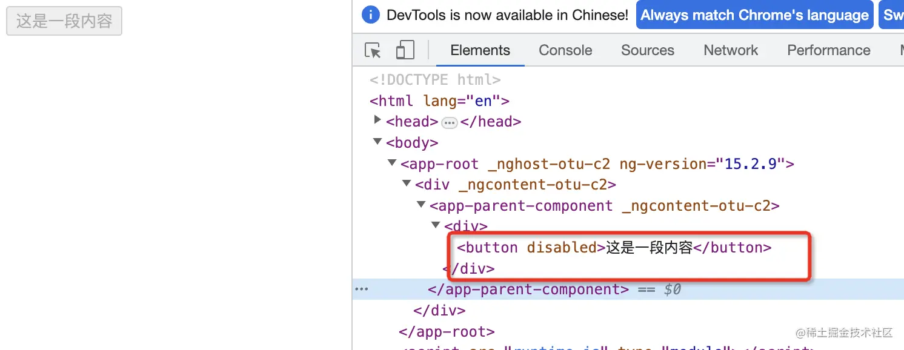Select the closing </div> above </app-root>
This screenshot has width=904, height=350.
pos(439,311)
